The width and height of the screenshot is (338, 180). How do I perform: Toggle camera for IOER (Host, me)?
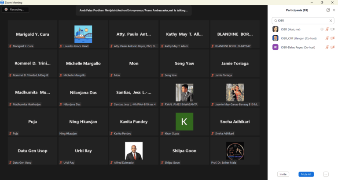[x=332, y=29]
